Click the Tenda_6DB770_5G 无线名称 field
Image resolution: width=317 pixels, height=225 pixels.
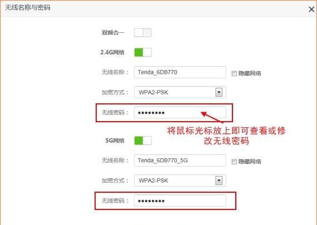tap(180, 161)
